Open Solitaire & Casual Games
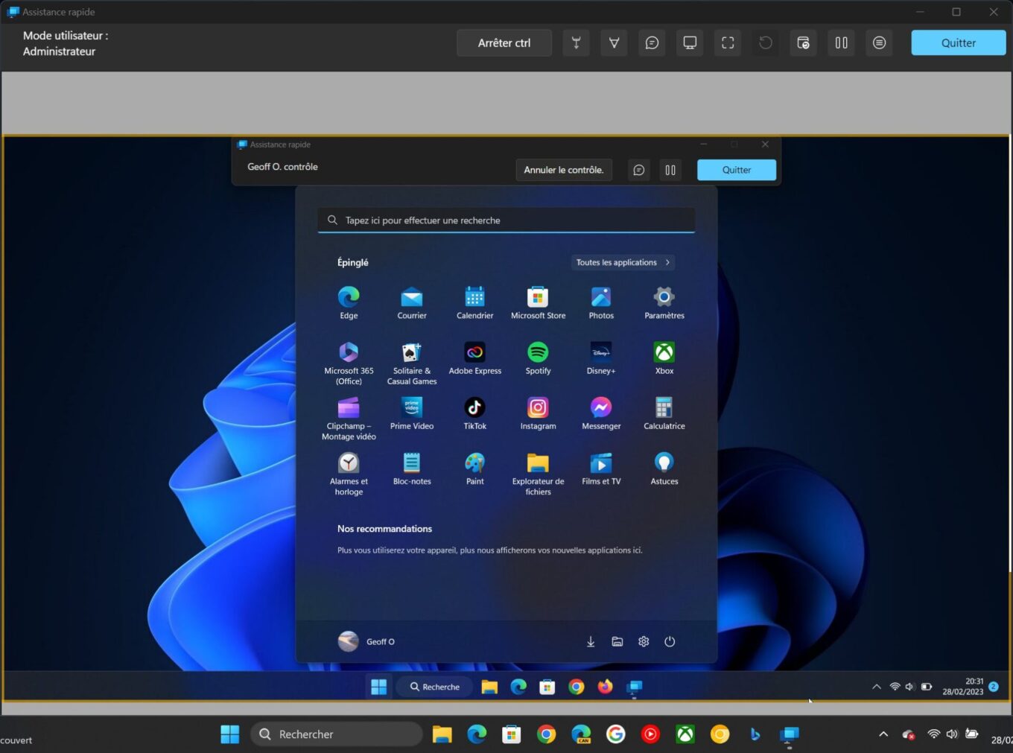Screen dimensions: 1013x753 pyautogui.click(x=412, y=363)
